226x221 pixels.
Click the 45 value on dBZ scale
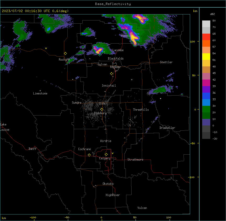[x=214, y=73]
